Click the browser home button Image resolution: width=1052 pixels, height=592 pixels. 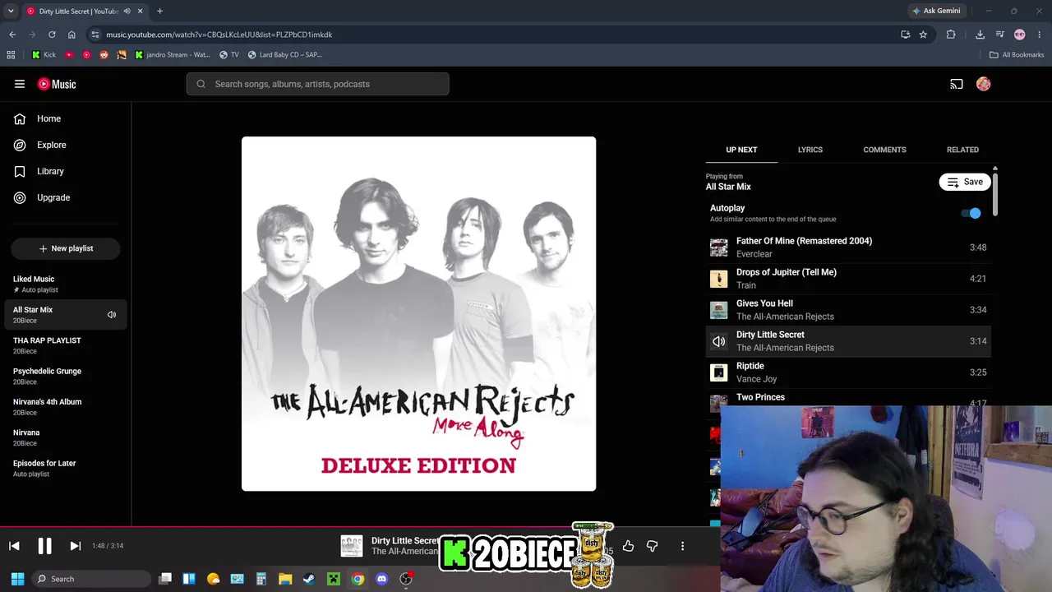point(72,35)
